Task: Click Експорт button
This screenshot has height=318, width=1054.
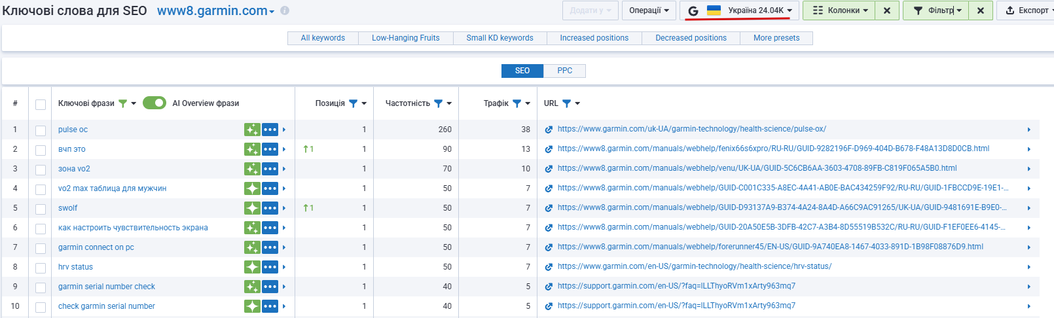Action: click(1027, 10)
